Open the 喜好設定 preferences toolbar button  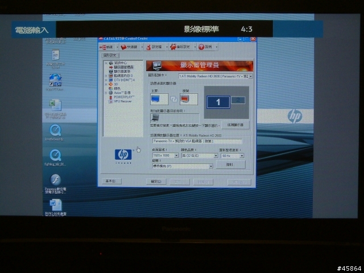[x=180, y=47]
